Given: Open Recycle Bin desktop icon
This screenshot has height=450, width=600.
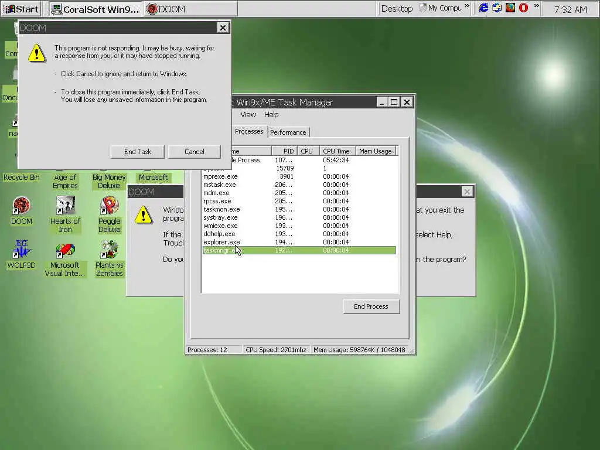Looking at the screenshot, I should [22, 177].
